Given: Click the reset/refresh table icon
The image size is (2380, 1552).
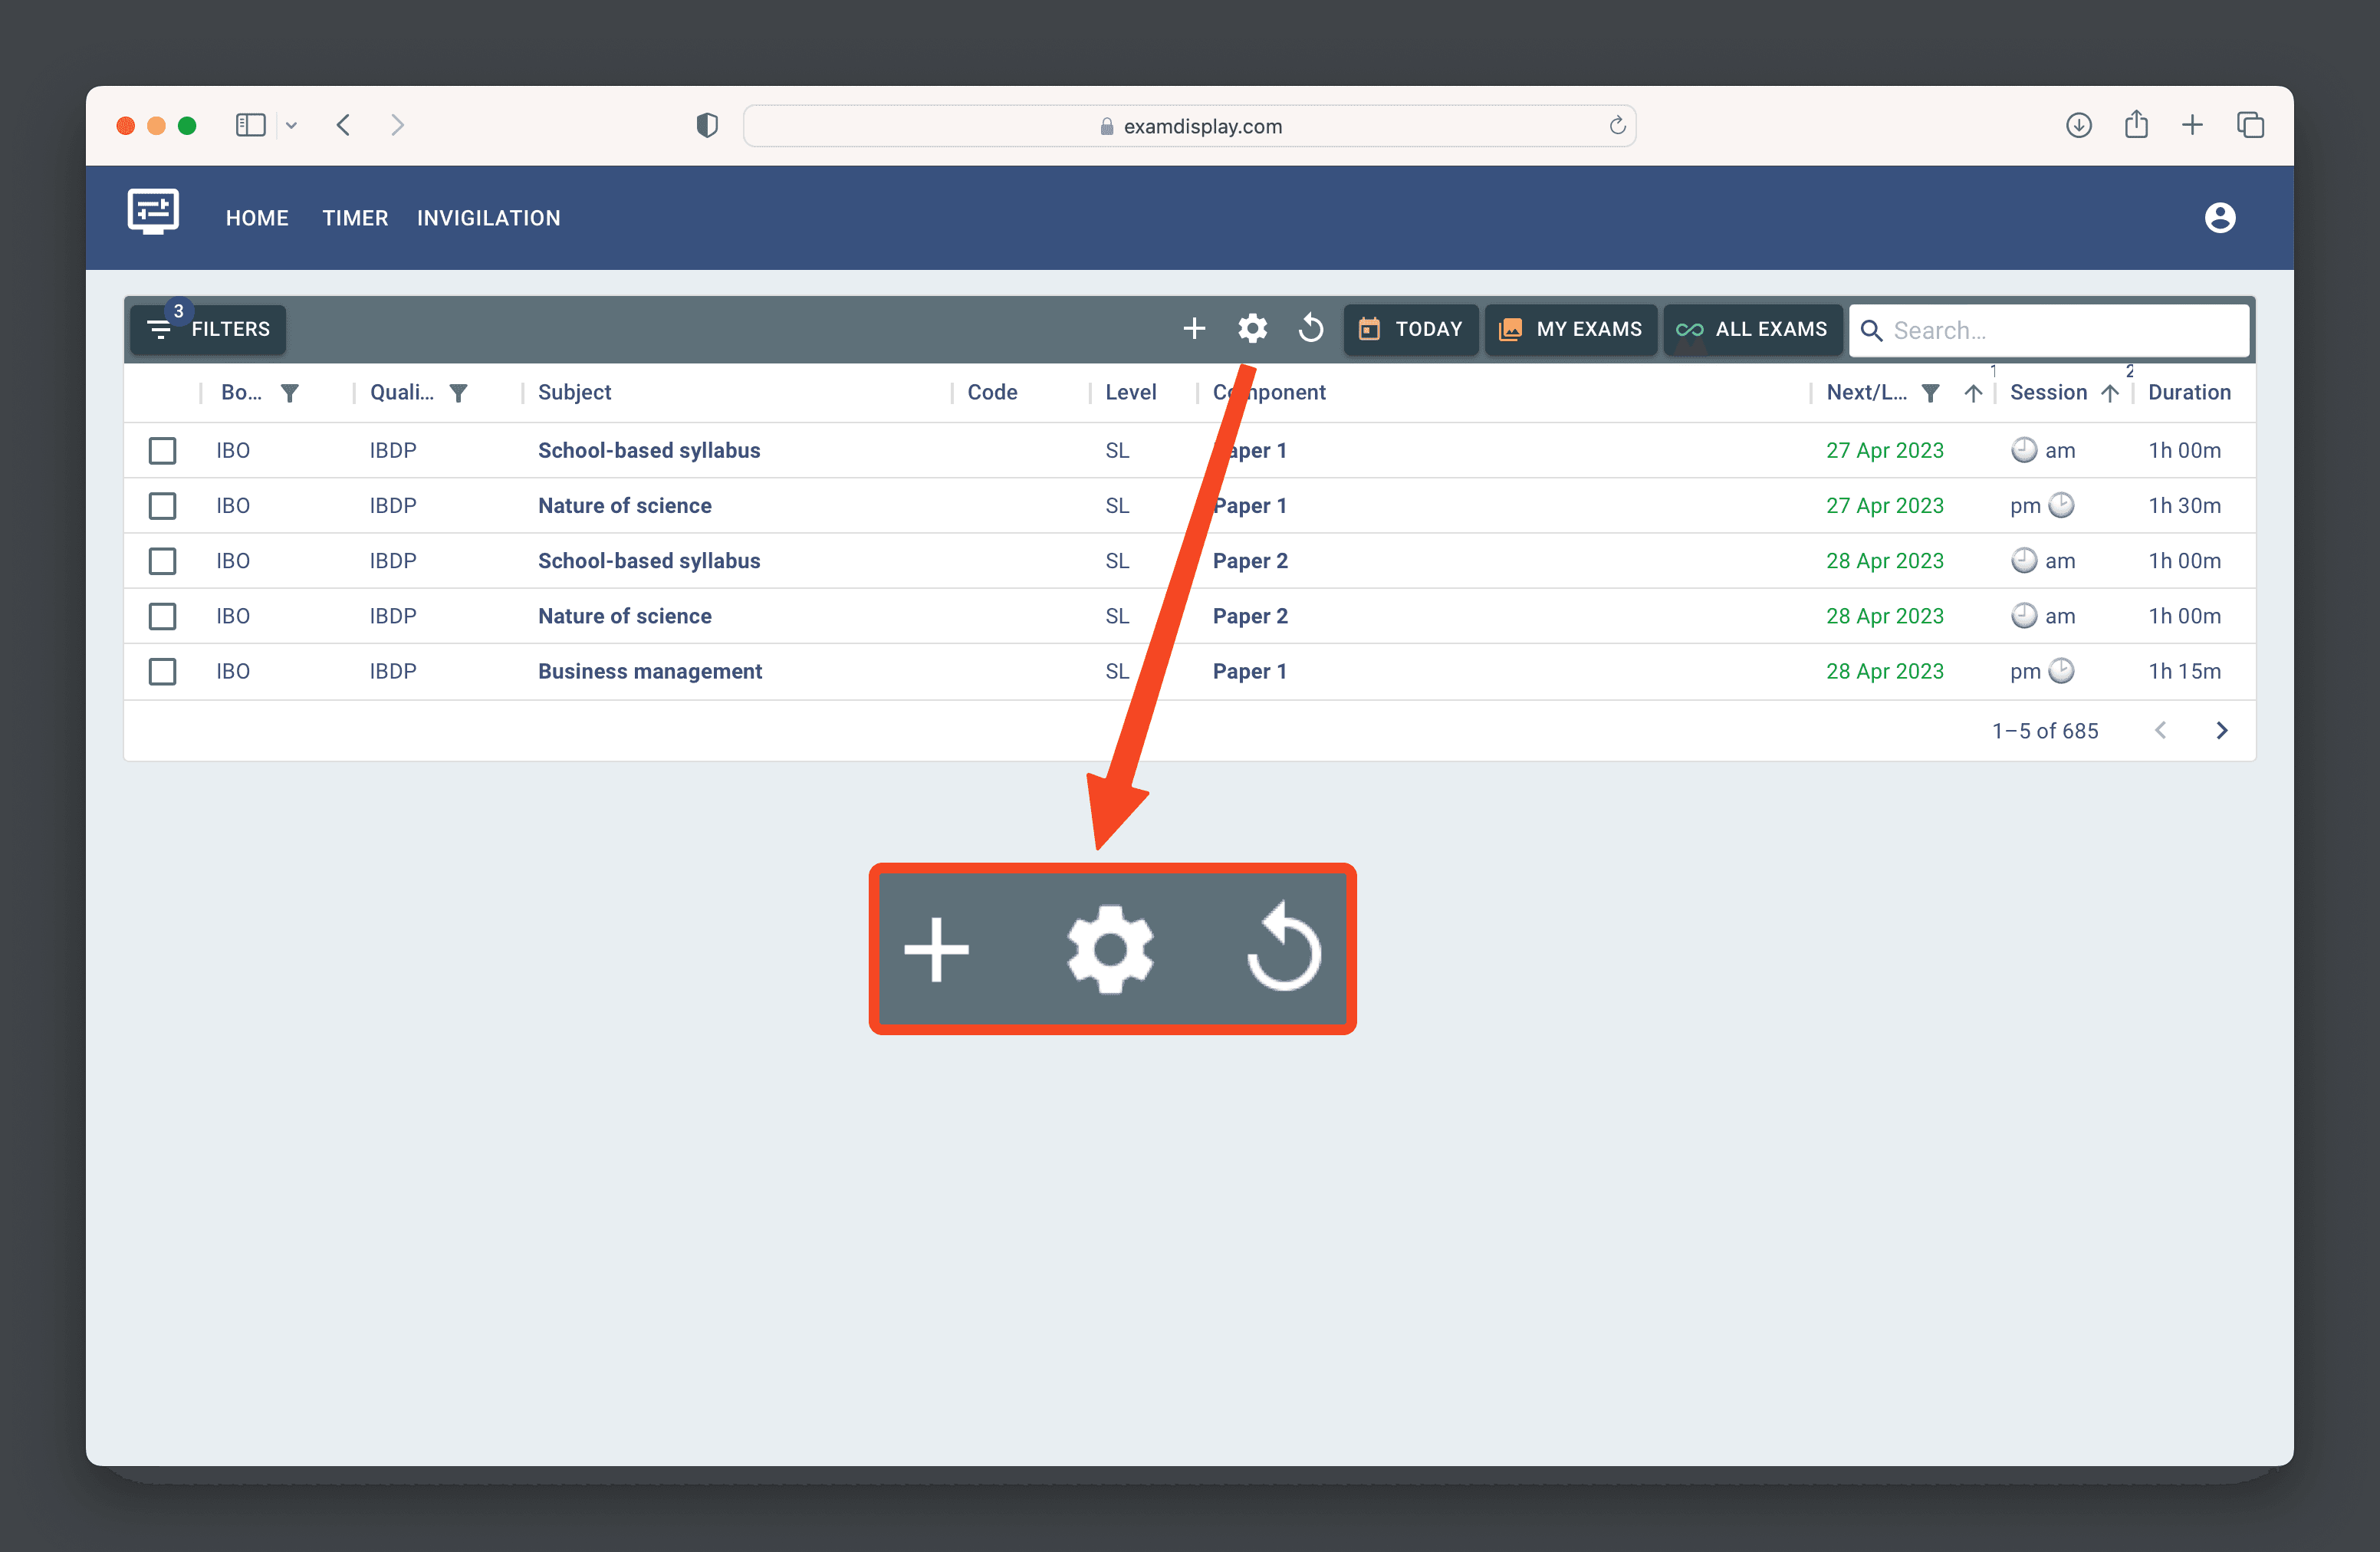Looking at the screenshot, I should pyautogui.click(x=1311, y=329).
